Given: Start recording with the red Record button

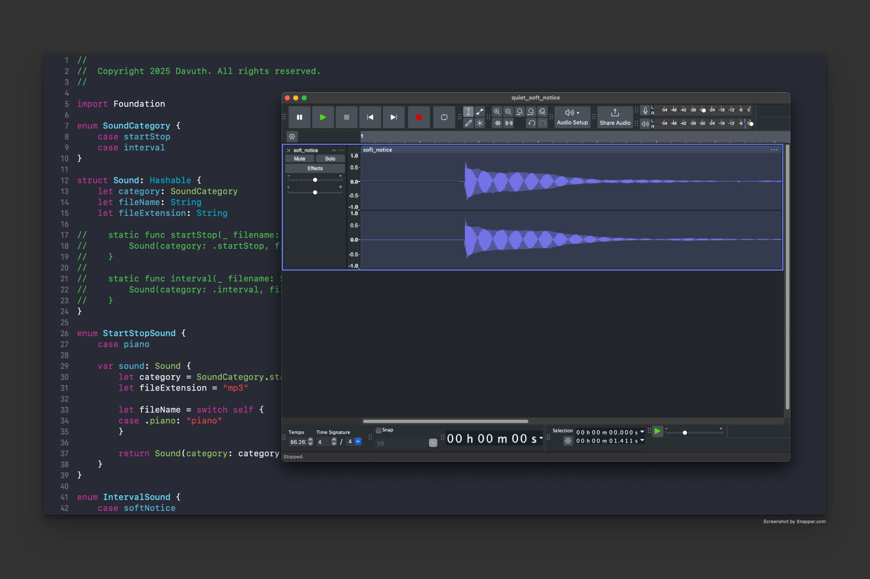Looking at the screenshot, I should pyautogui.click(x=418, y=117).
